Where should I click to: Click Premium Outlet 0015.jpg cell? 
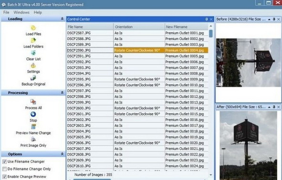click(186, 114)
